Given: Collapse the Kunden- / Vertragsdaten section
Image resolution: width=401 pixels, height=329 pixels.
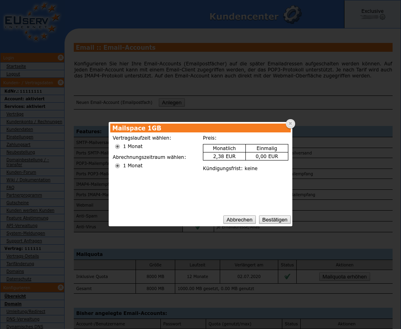Looking at the screenshot, I should [x=61, y=82].
